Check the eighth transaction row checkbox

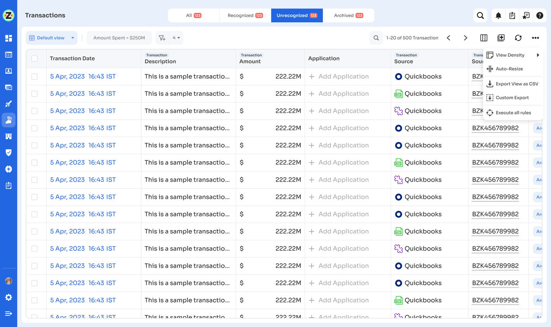[x=35, y=197]
